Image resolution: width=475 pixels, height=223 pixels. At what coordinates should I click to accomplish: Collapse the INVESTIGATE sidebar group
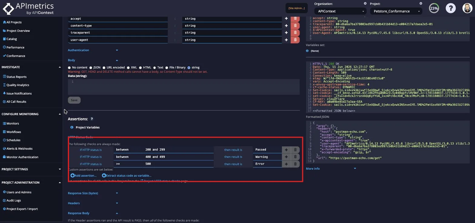pyautogui.click(x=31, y=67)
